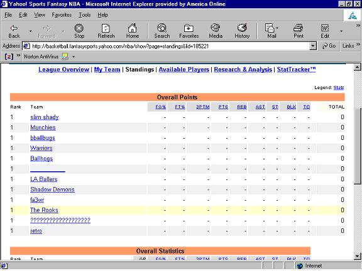Click the vertical scrollbar up arrow
This screenshot has height=271, width=362.
(357, 67)
